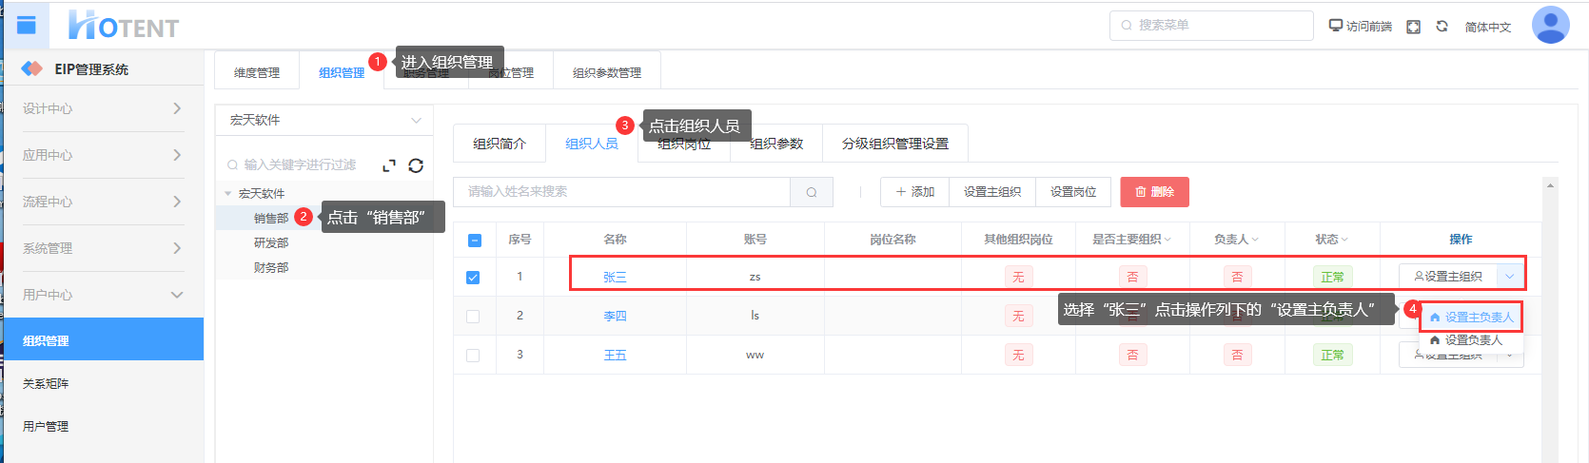Click the table vertical scrollbar up arrow
The image size is (1589, 463).
coord(1551,185)
